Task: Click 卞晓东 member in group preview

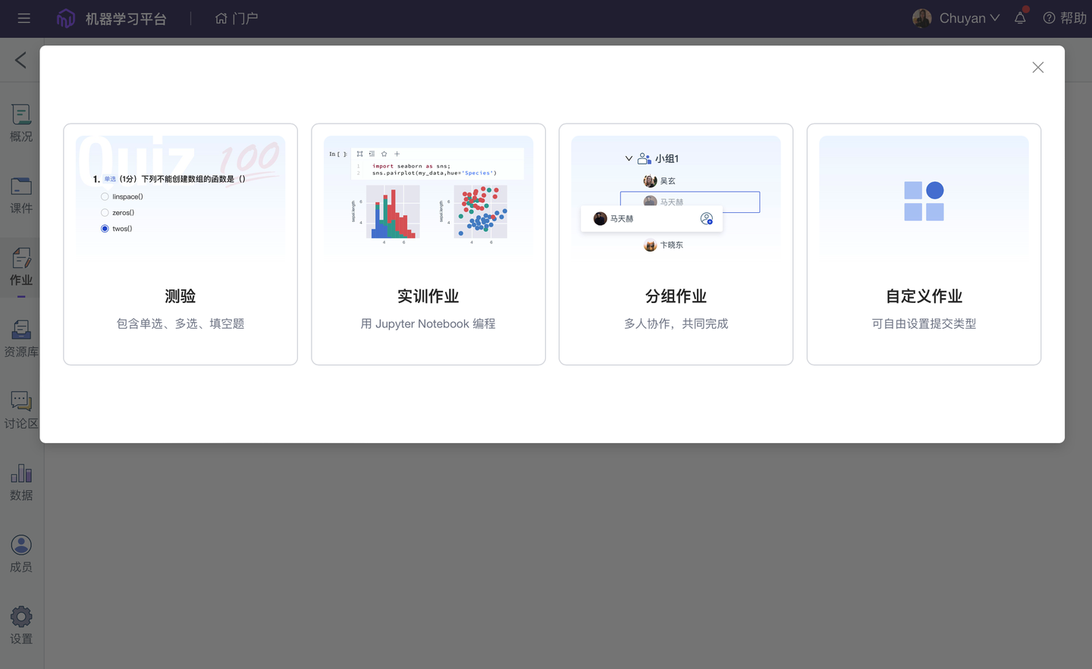Action: point(664,245)
